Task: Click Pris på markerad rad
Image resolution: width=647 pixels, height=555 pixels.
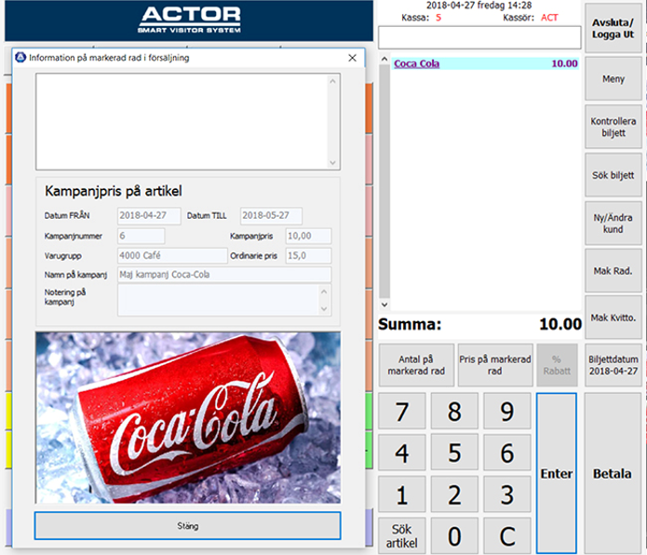Action: point(495,365)
